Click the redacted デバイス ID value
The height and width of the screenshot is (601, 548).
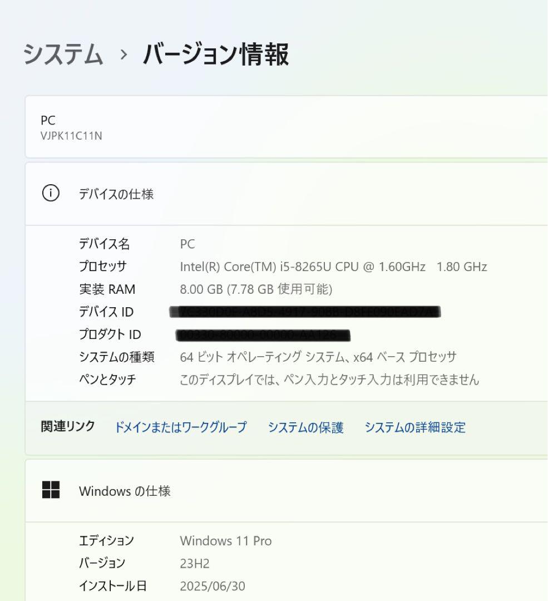click(305, 312)
